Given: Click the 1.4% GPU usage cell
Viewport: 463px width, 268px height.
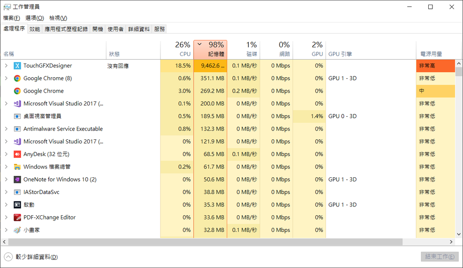Looking at the screenshot, I should click(x=310, y=117).
